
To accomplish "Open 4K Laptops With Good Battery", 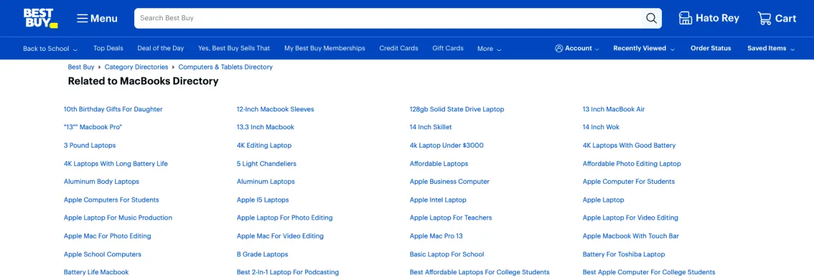I will click(x=629, y=146).
